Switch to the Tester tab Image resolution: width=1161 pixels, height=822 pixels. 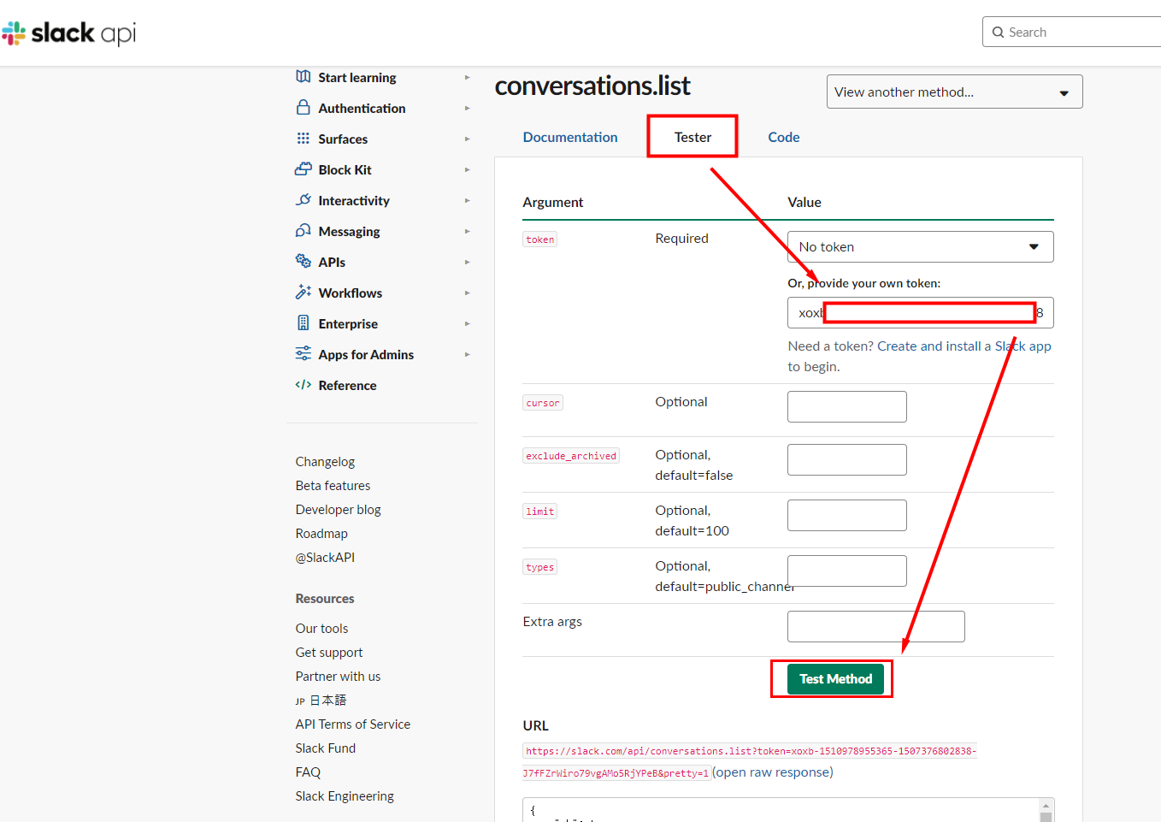pos(692,137)
